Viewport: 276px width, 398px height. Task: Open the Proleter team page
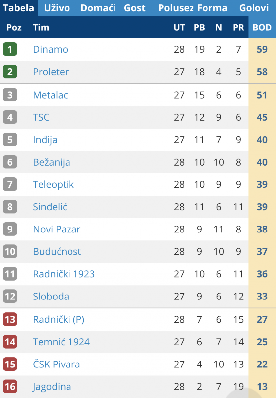(x=51, y=72)
